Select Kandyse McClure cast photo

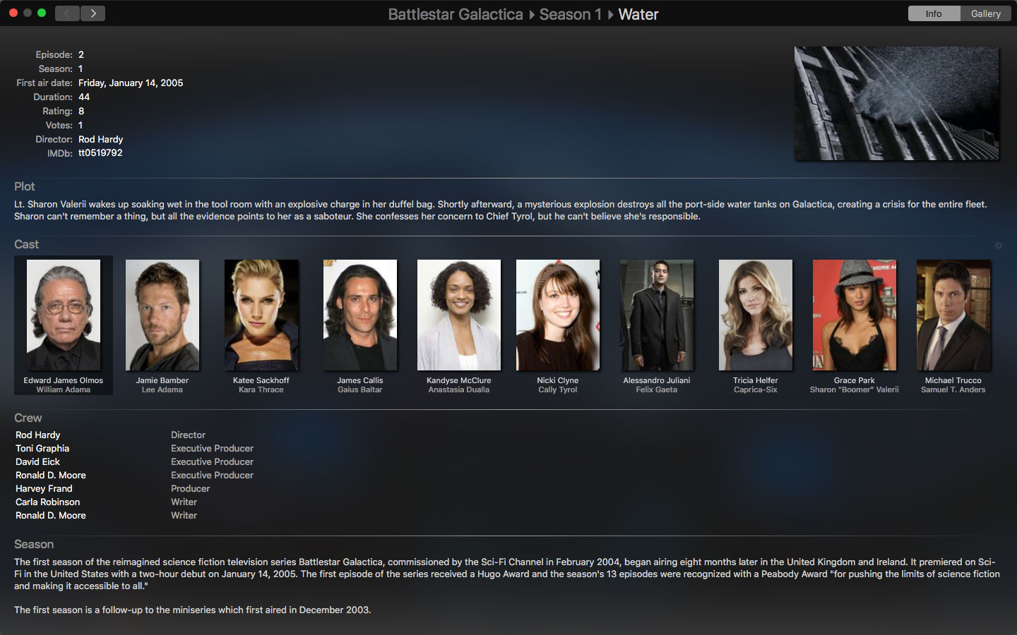tap(459, 315)
